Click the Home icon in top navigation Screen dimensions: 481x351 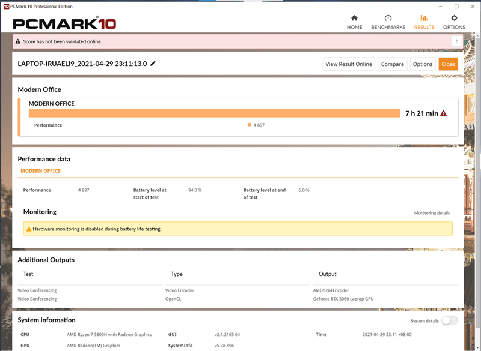click(354, 18)
